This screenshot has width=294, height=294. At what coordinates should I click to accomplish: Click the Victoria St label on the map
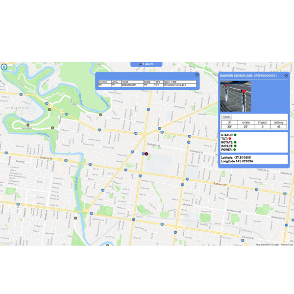point(46,158)
